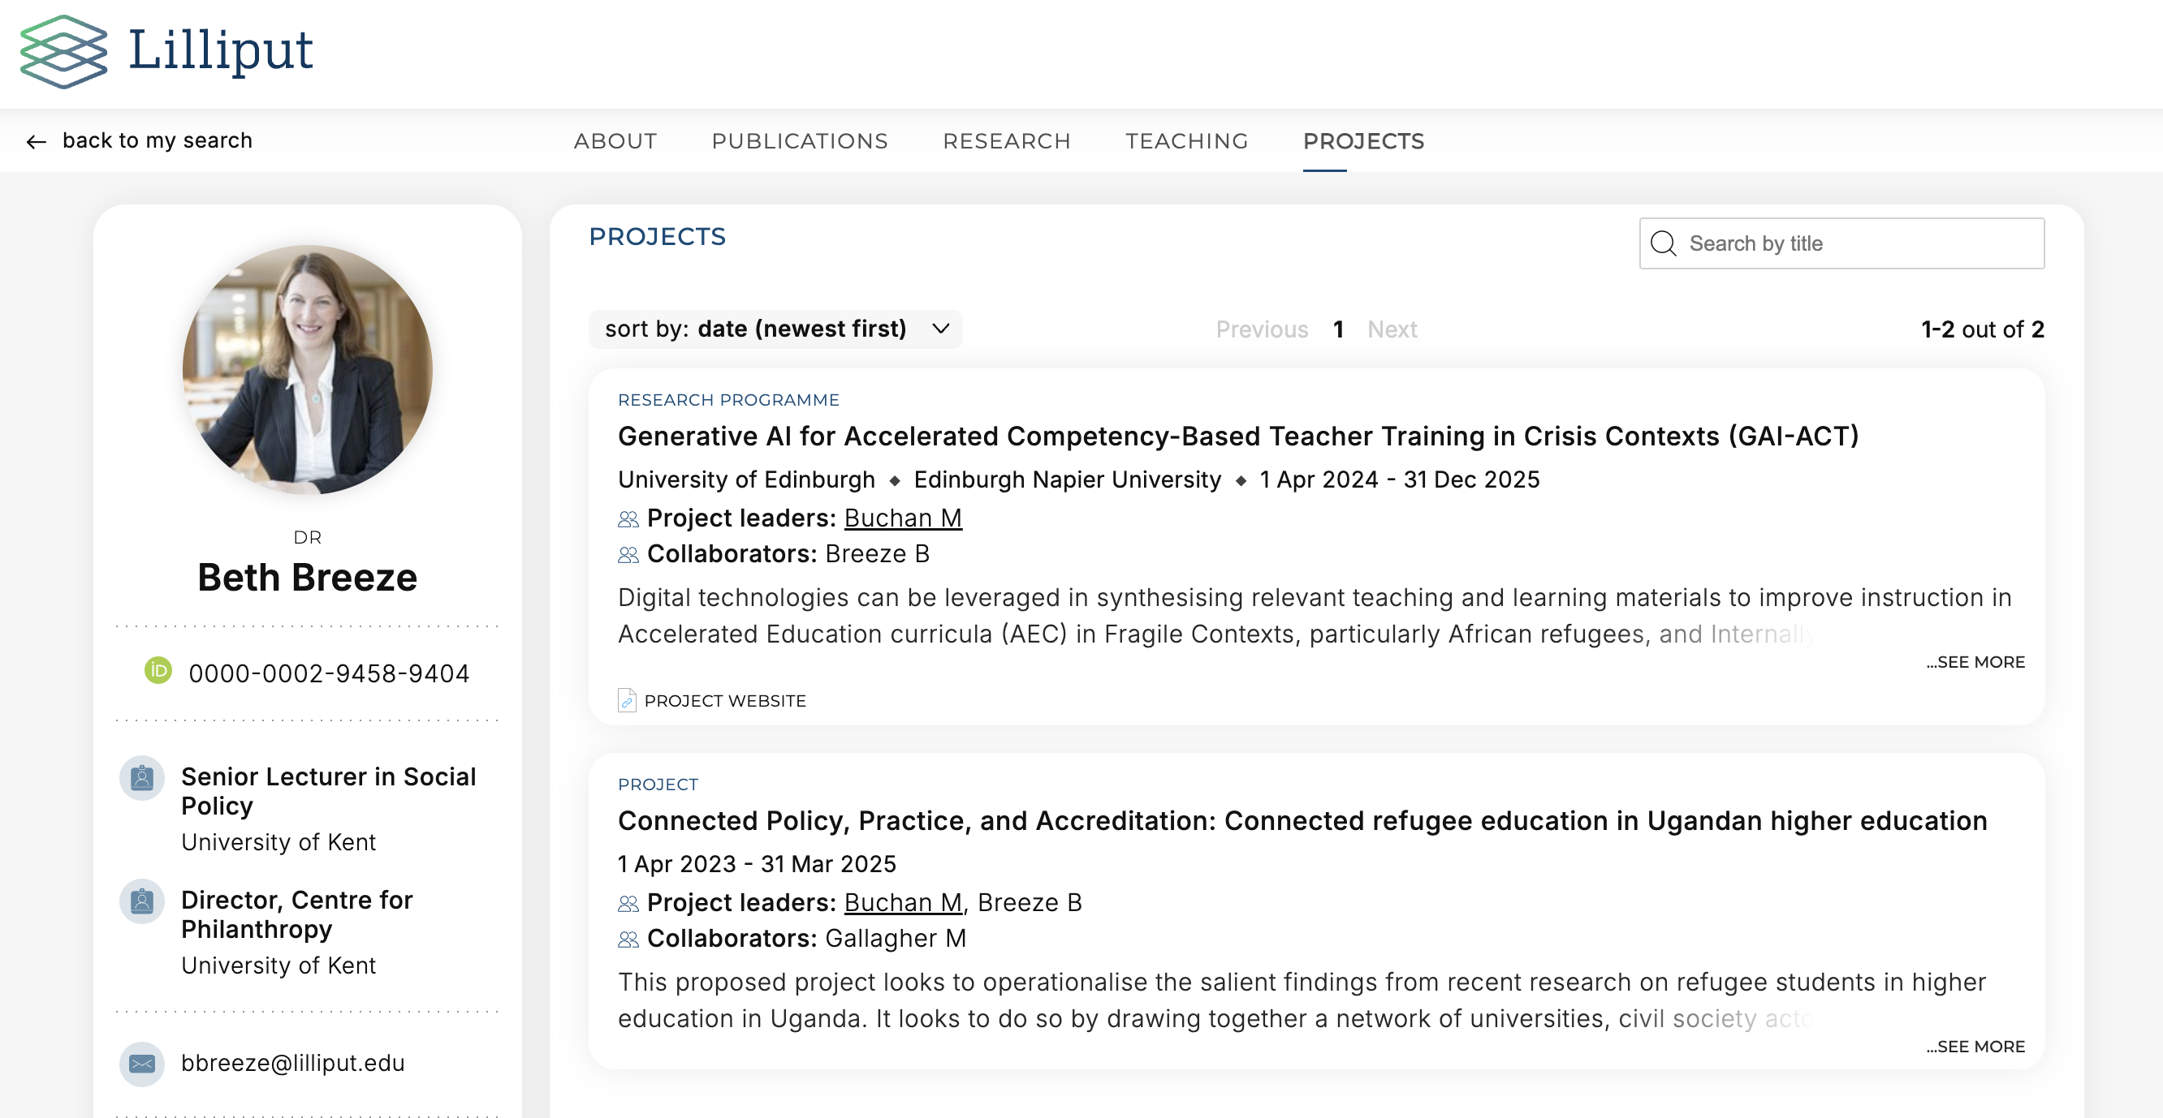2163x1118 pixels.
Task: Click the search magnifier icon
Action: point(1663,243)
